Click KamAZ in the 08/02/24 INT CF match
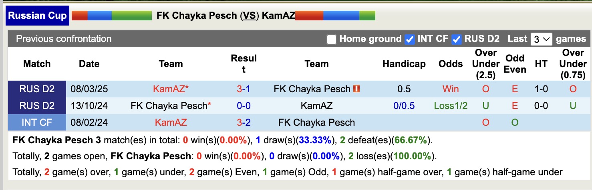592x190 pixels. 171,123
